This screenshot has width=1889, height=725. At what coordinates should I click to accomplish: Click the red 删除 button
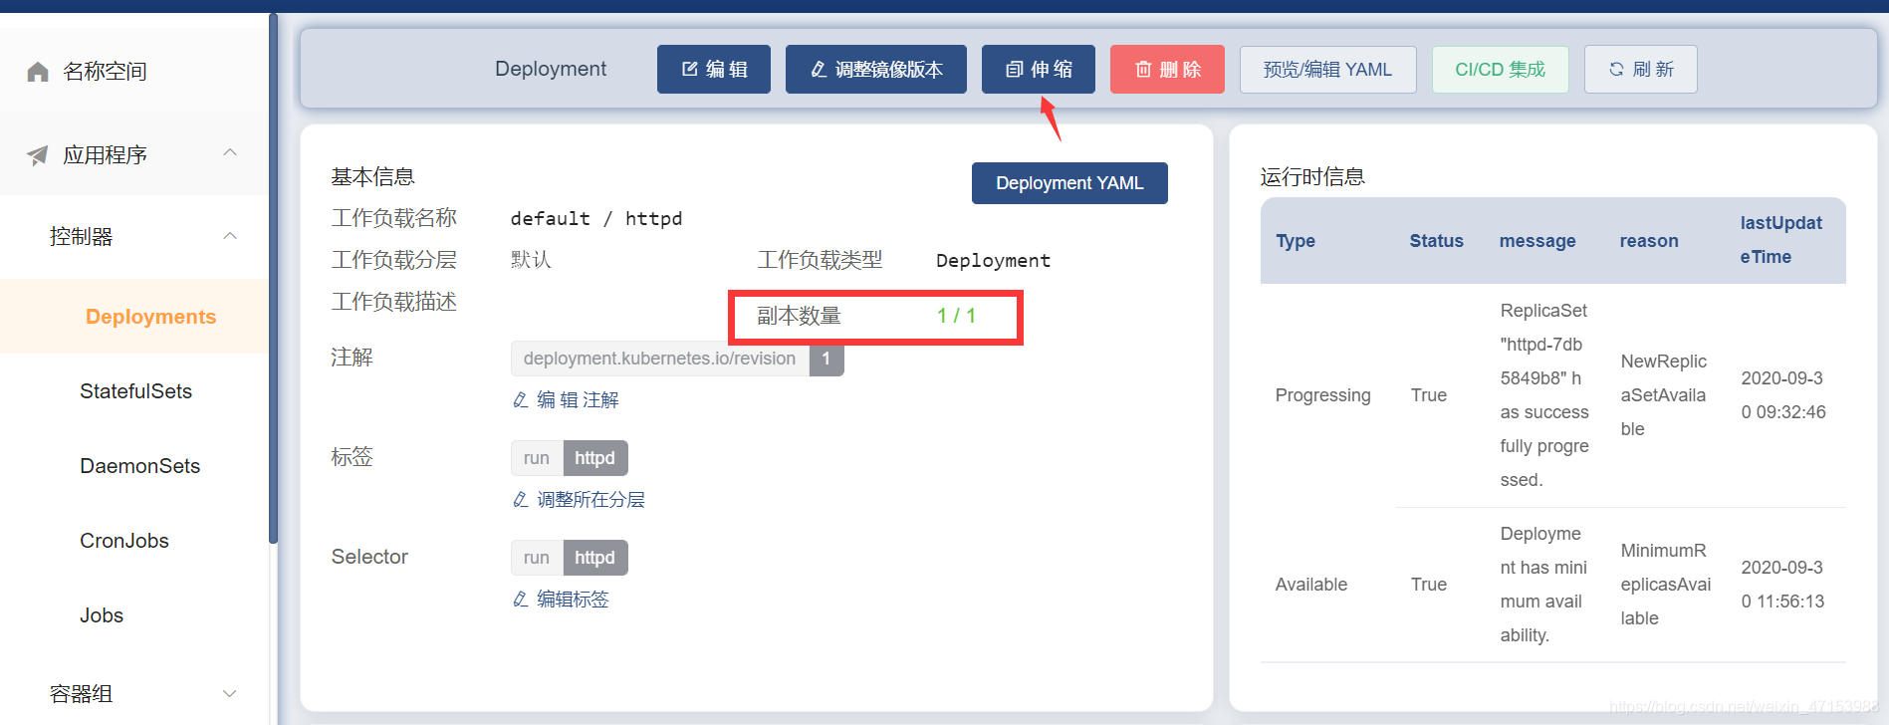(x=1167, y=70)
